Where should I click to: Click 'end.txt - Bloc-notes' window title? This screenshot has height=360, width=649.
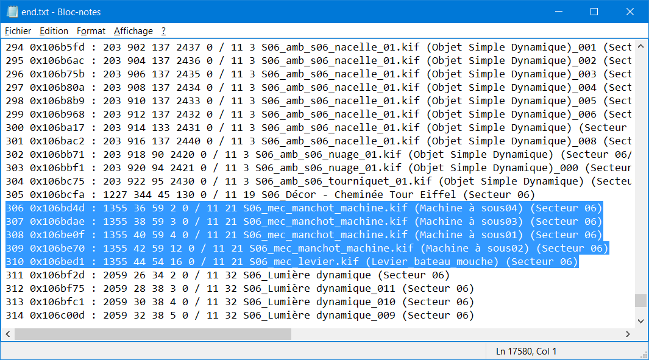click(x=62, y=12)
